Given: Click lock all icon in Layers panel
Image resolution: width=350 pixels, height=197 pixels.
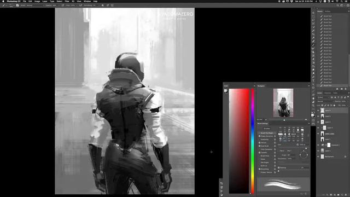Looking at the screenshot, I should pos(334,106).
